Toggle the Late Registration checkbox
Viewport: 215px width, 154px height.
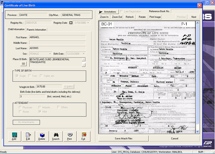(121, 11)
